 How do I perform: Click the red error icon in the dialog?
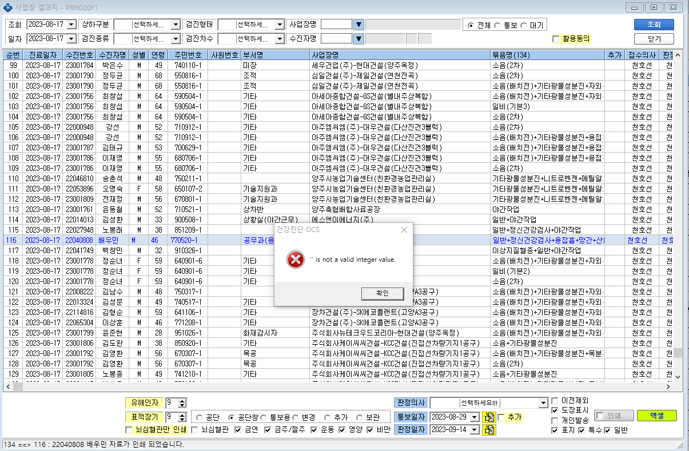click(296, 260)
